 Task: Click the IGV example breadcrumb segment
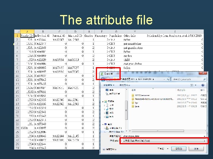click(145, 79)
